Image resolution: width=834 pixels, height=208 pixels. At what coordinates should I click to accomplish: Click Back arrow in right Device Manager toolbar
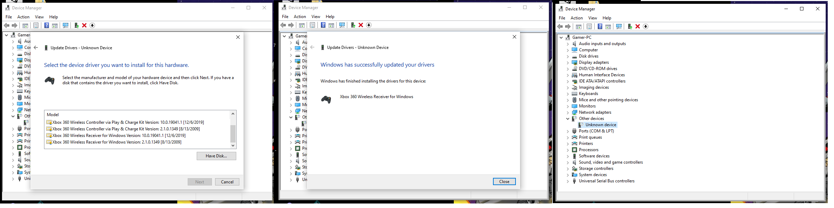click(560, 27)
